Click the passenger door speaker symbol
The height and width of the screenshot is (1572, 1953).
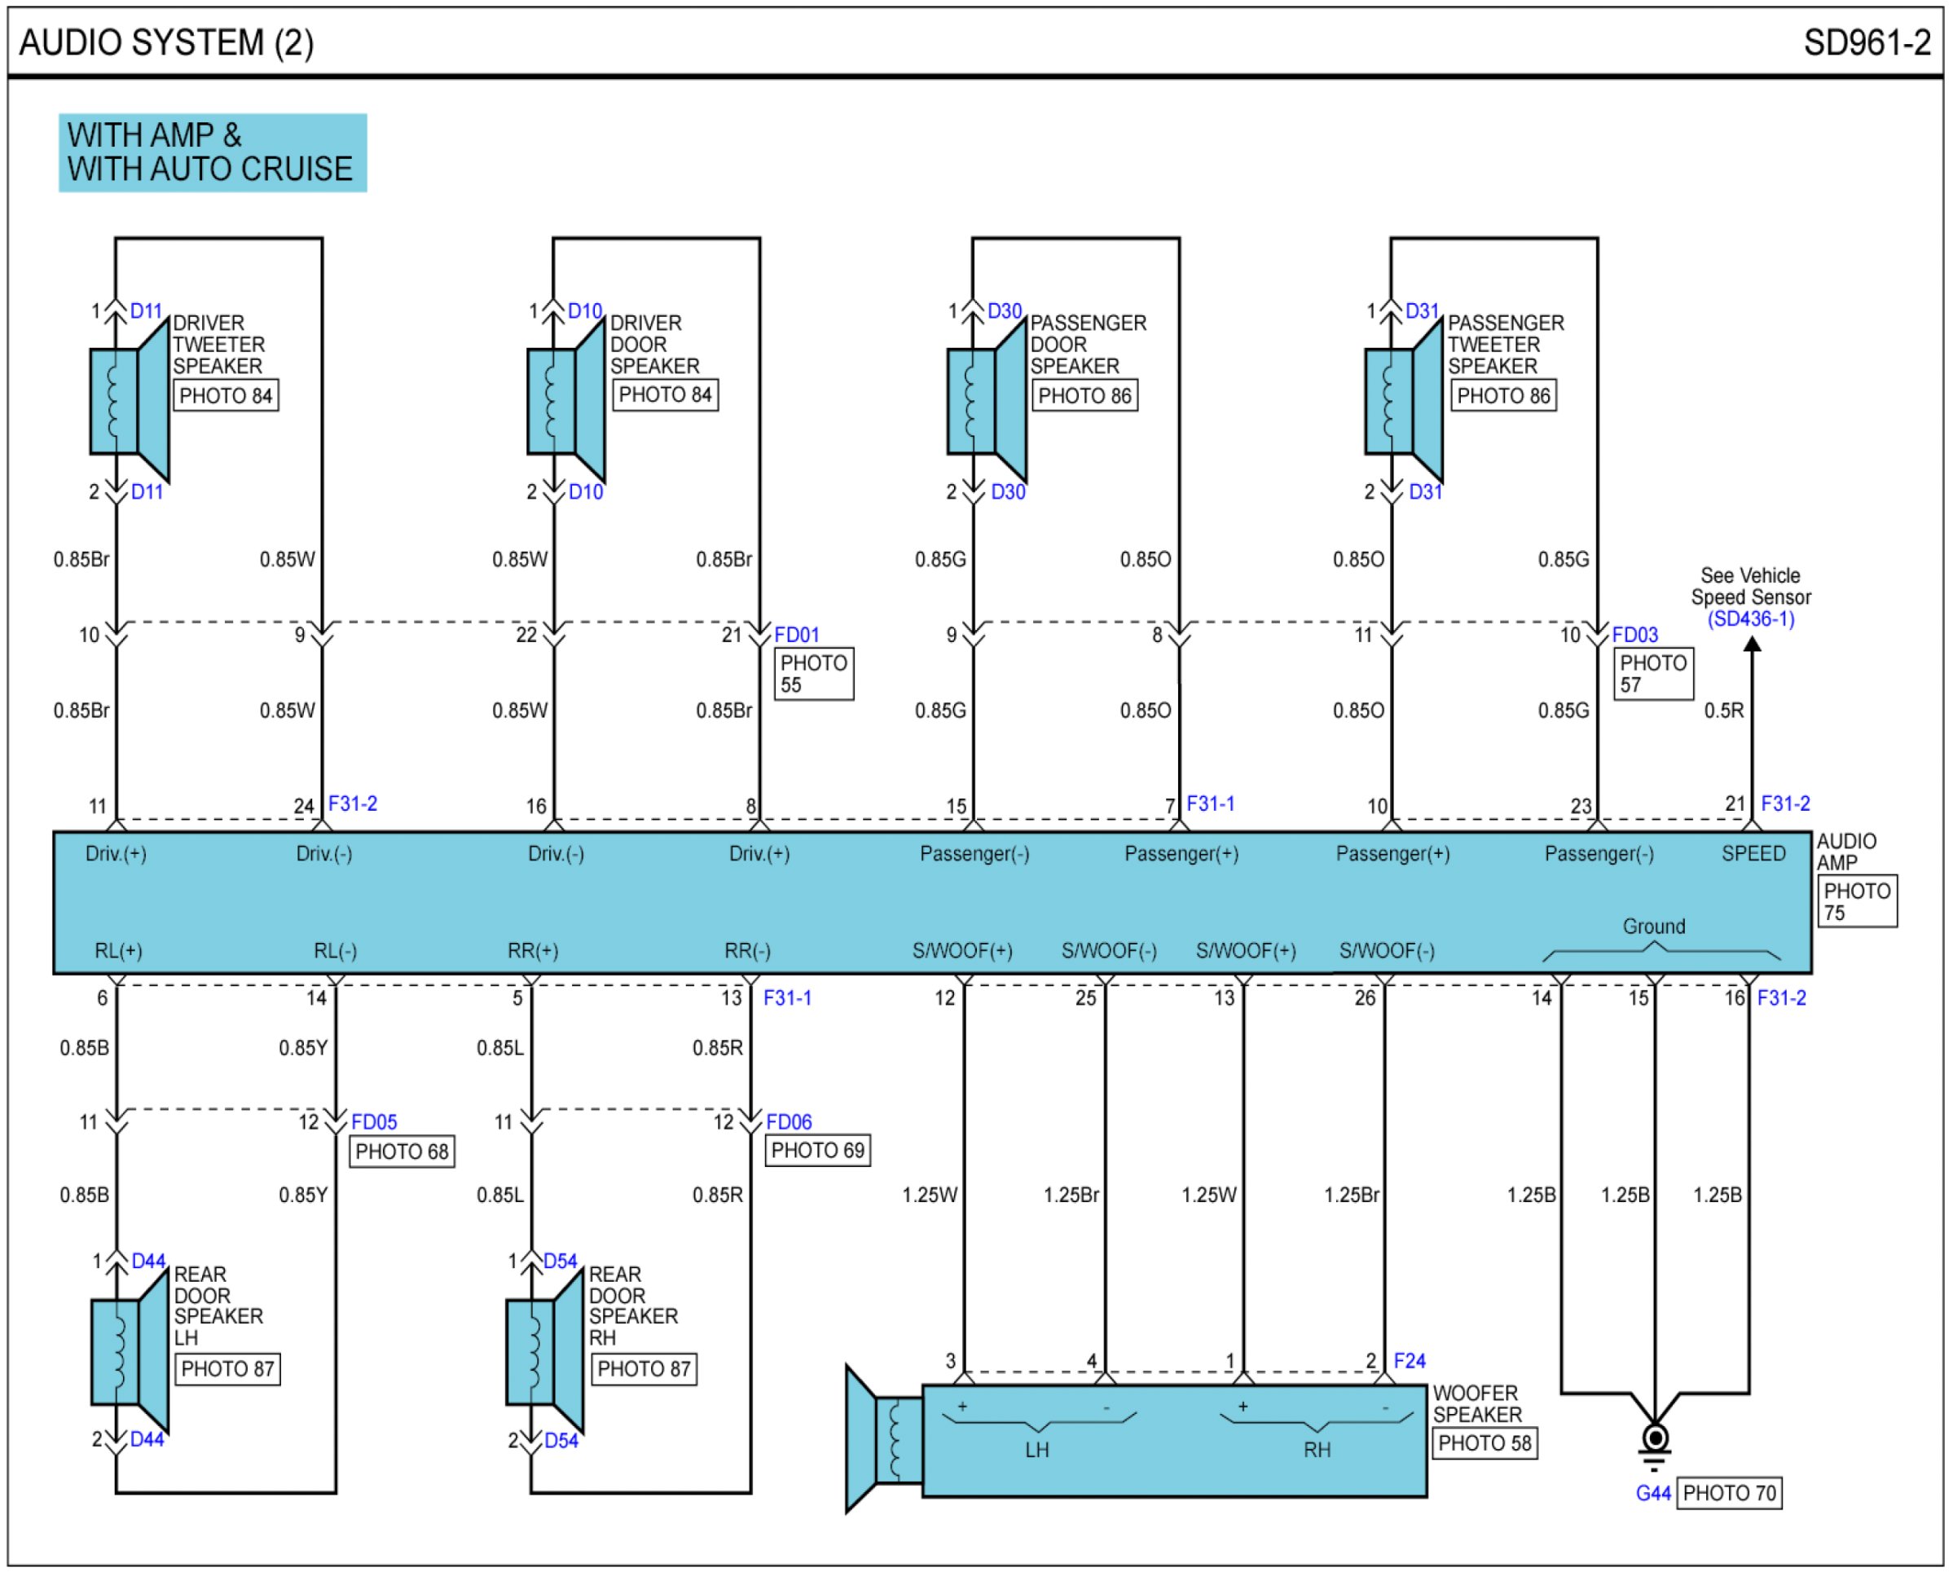pos(987,400)
